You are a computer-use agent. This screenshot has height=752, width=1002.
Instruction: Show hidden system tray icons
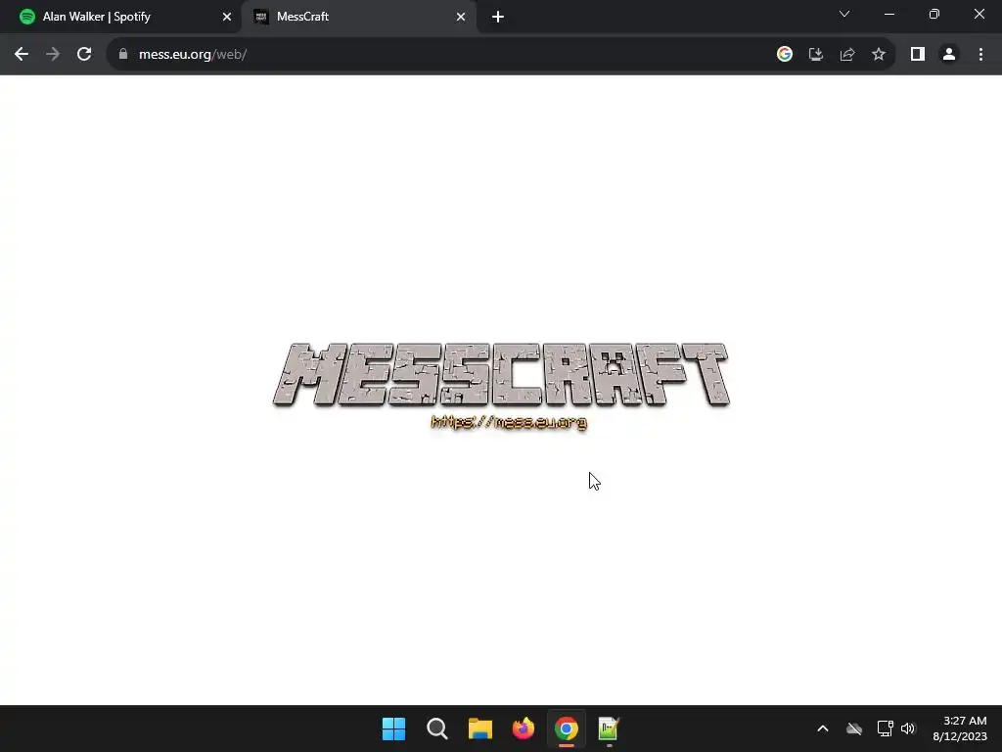[x=823, y=728]
